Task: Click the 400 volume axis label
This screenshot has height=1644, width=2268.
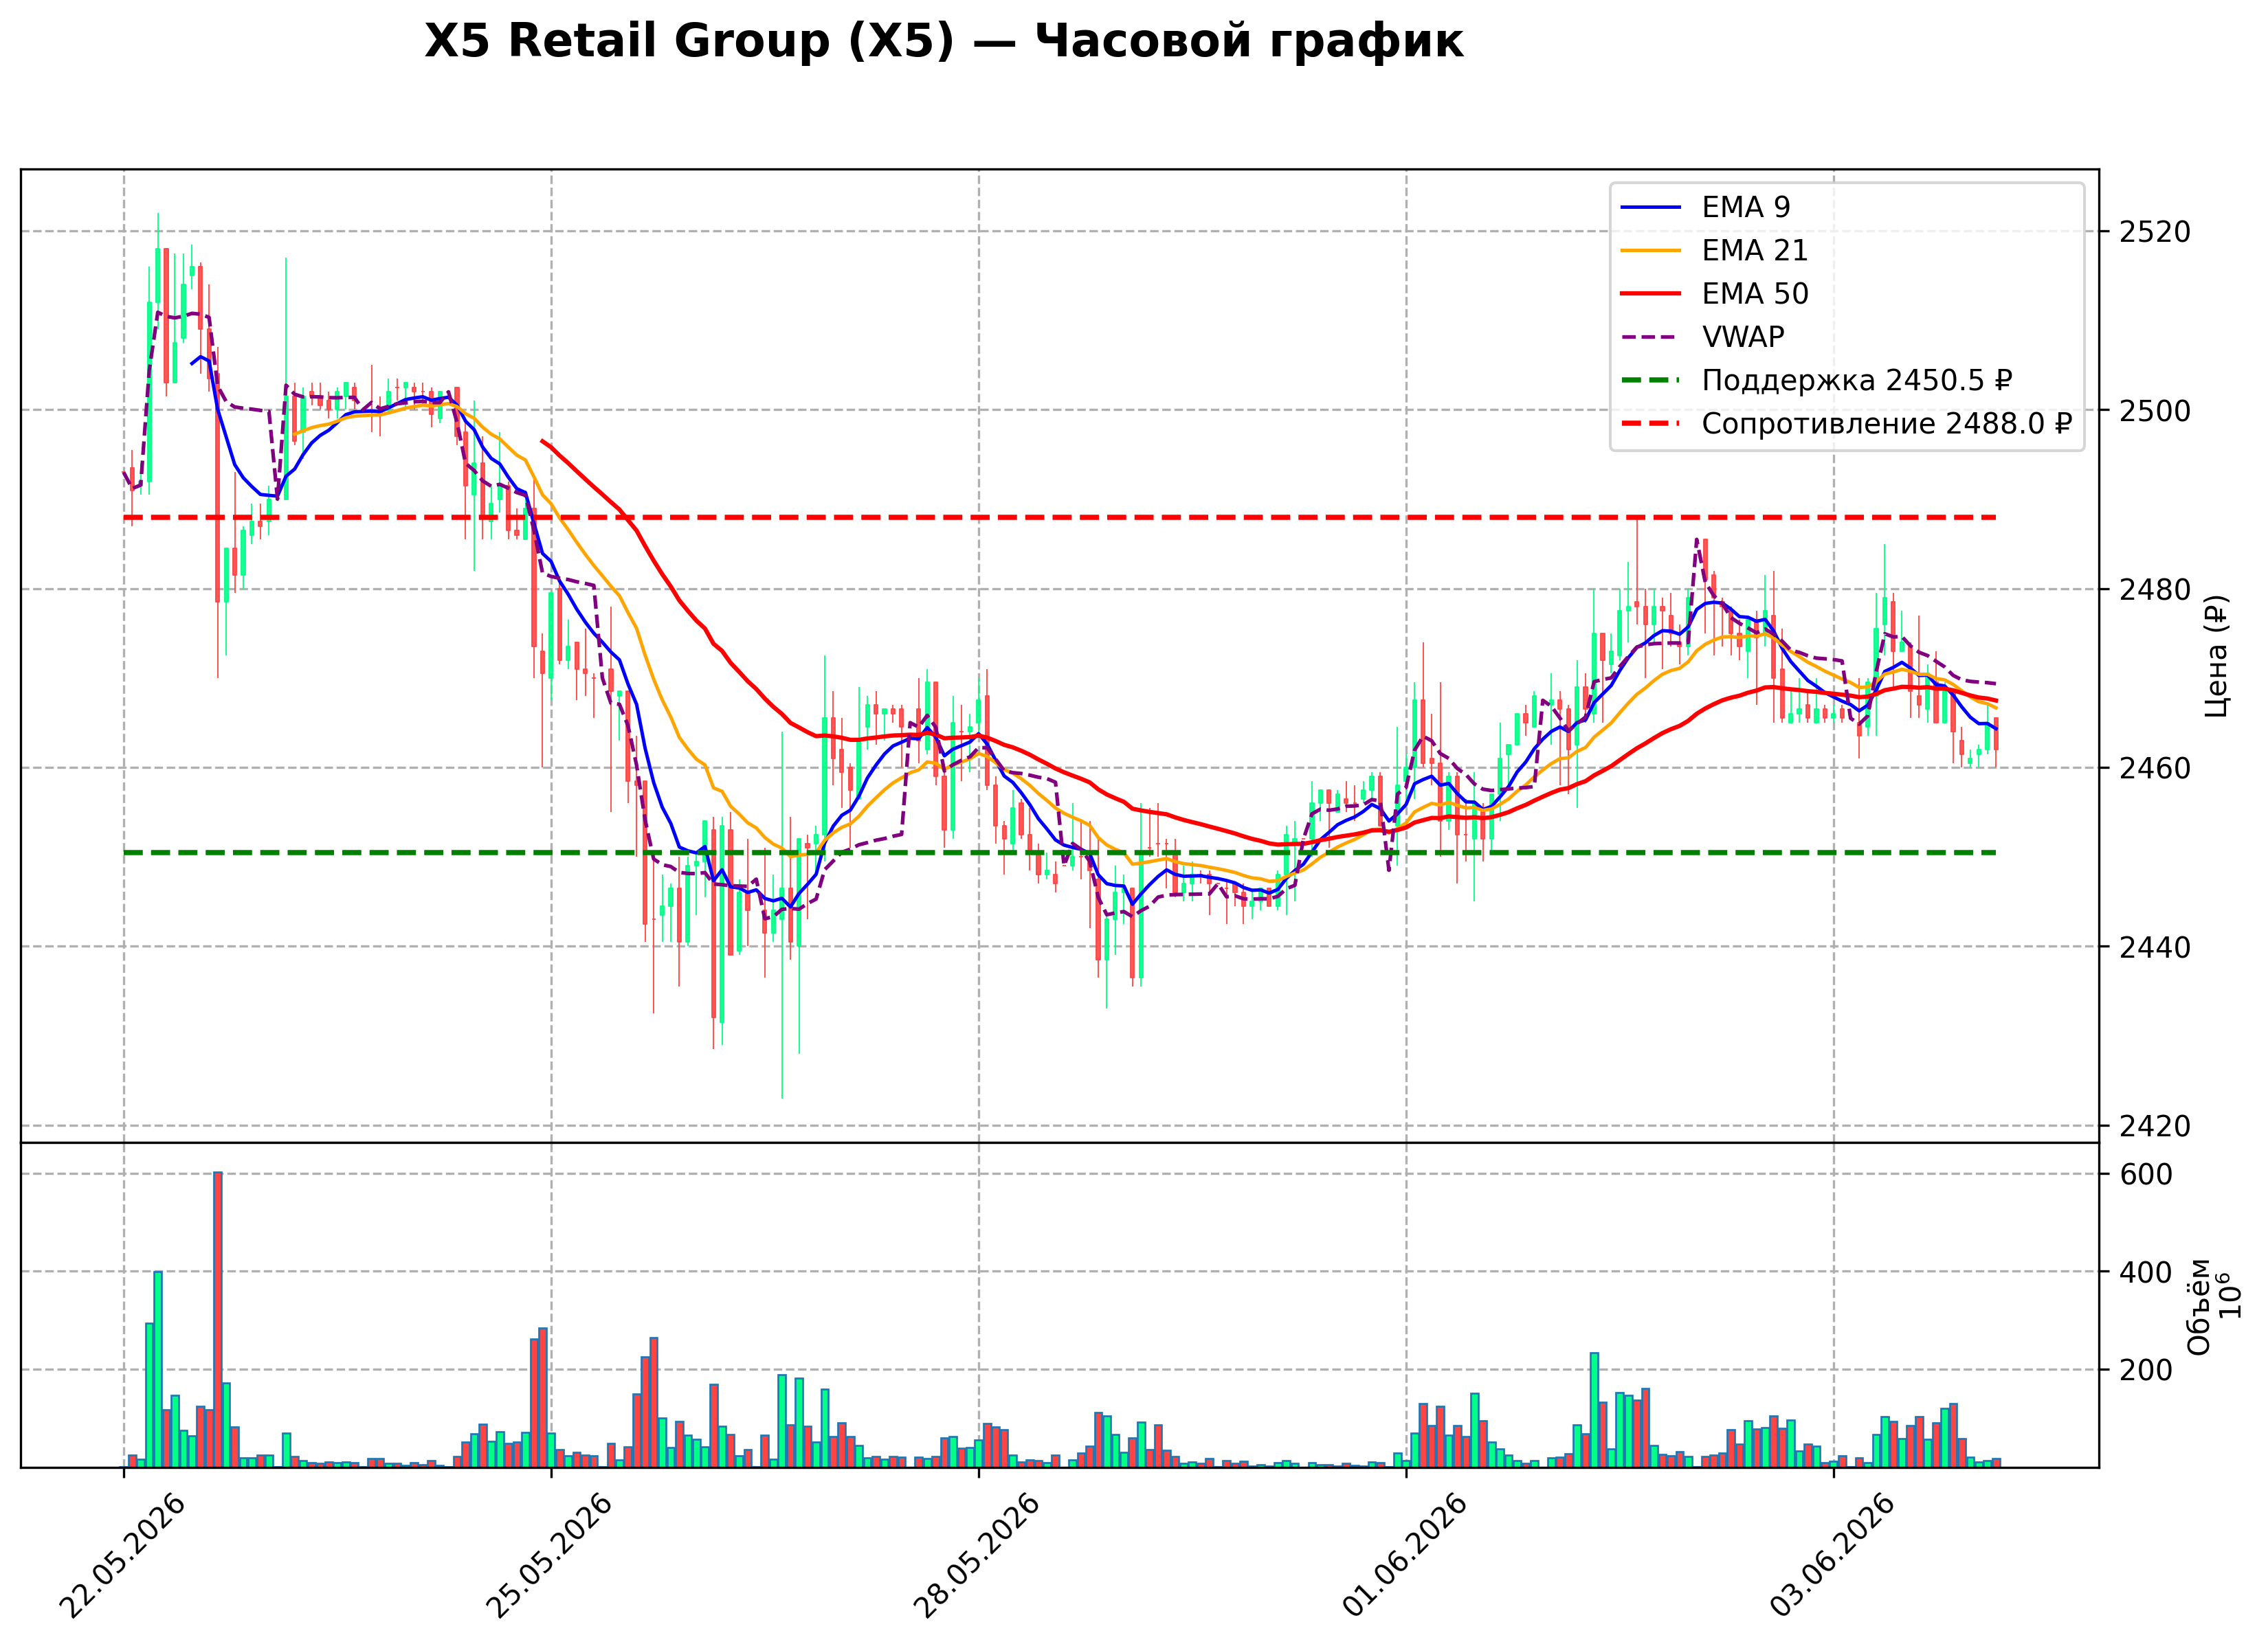Action: [2146, 1273]
